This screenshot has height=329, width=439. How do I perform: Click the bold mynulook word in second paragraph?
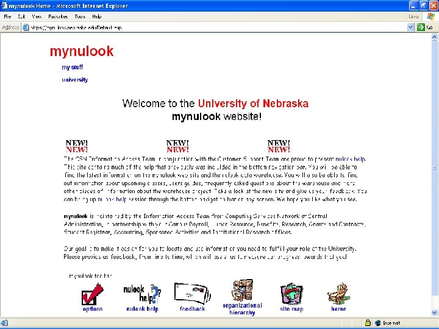coord(76,216)
